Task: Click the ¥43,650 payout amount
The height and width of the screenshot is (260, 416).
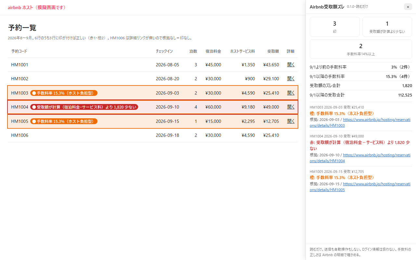Action: 271,65
